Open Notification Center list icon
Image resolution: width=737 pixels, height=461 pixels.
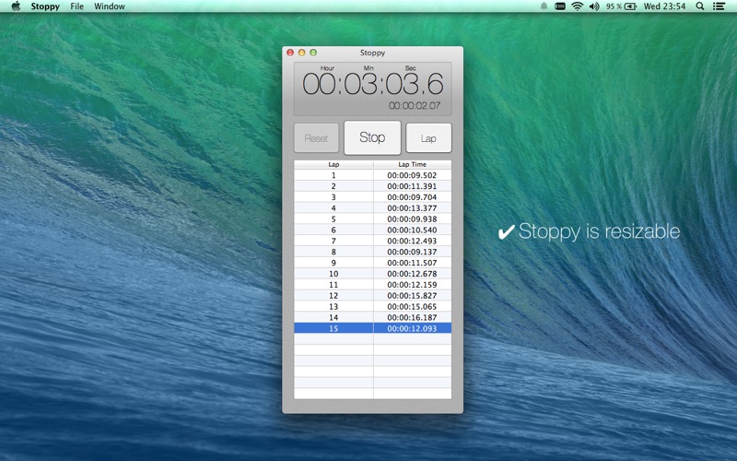(719, 6)
